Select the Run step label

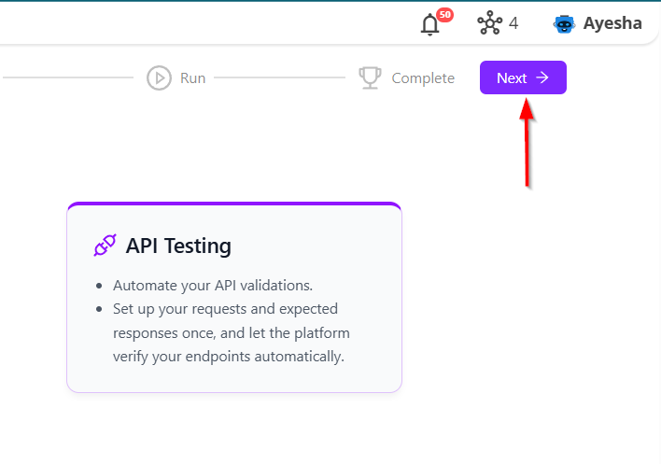(192, 78)
